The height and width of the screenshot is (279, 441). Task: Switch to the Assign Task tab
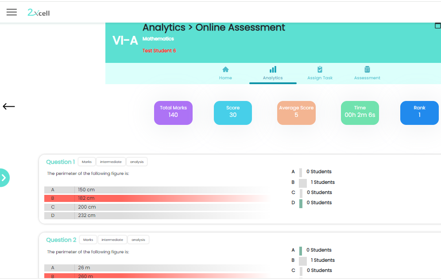click(320, 78)
